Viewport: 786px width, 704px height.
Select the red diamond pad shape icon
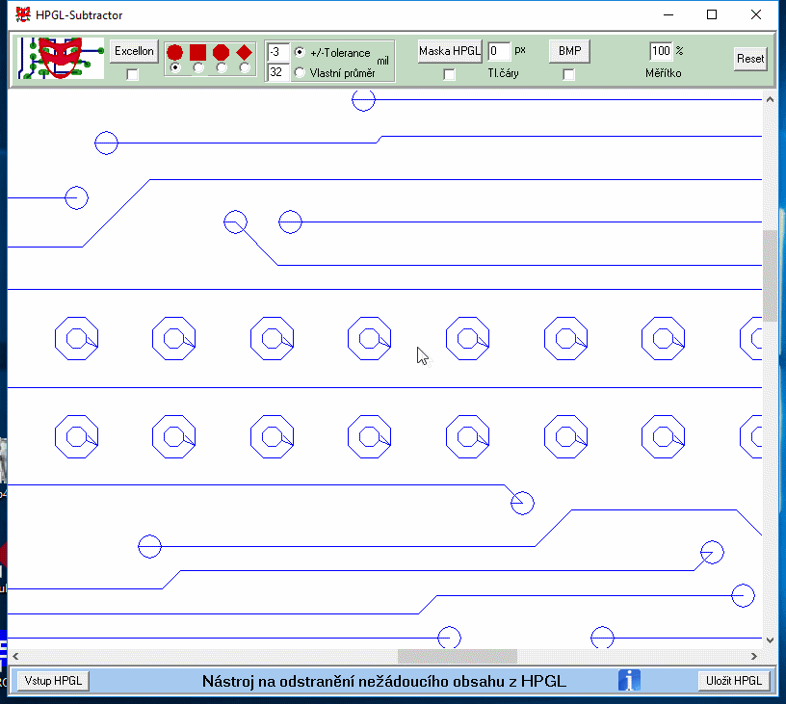point(244,52)
